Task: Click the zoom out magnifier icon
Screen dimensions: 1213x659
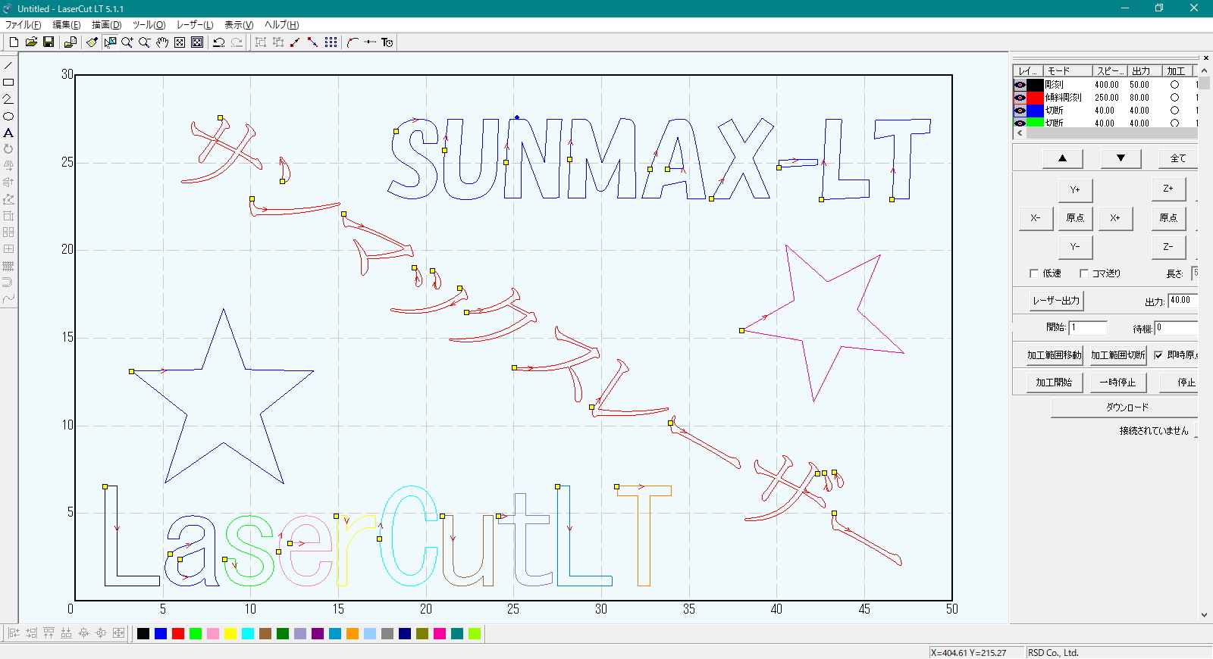Action: (144, 42)
